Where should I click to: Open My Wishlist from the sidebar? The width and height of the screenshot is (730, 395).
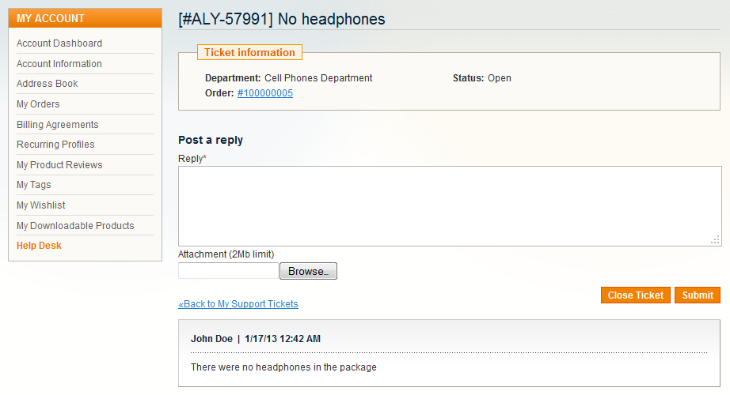click(41, 205)
